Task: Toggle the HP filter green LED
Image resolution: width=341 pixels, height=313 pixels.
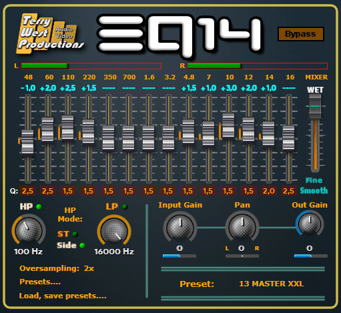Action: pyautogui.click(x=39, y=207)
